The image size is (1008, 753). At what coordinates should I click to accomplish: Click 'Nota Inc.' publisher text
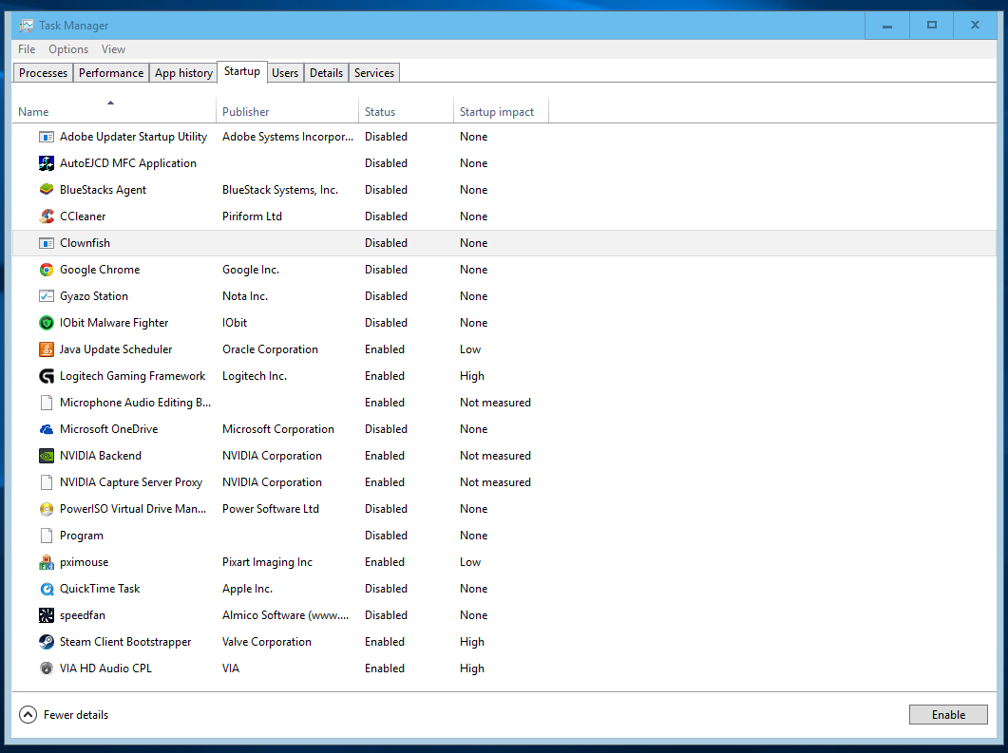coord(245,296)
